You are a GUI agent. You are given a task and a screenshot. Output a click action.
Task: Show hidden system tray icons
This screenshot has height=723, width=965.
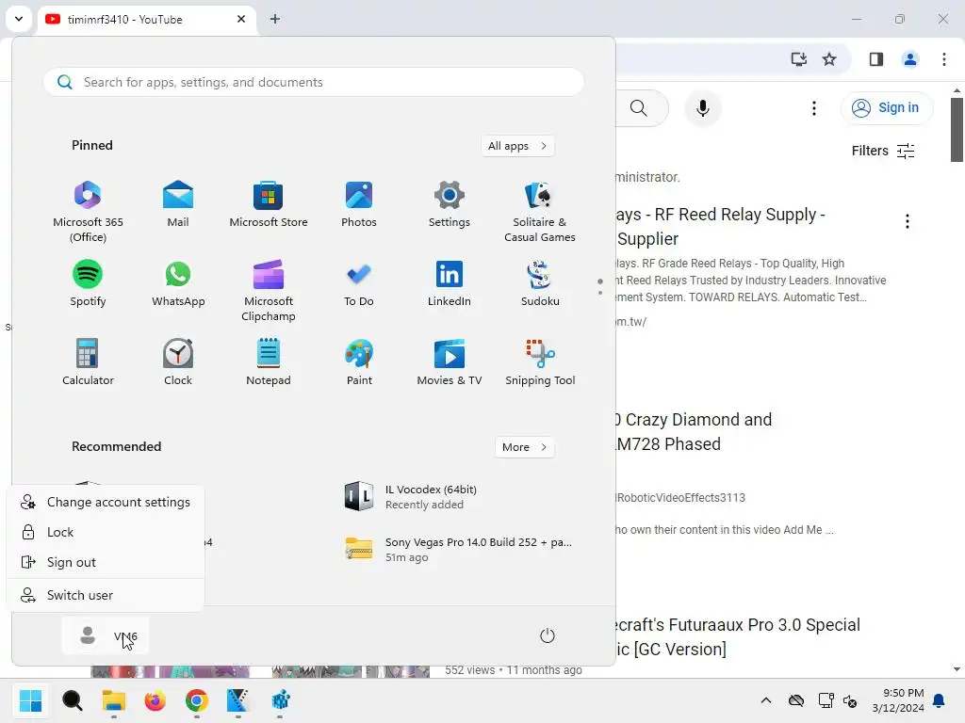(x=765, y=700)
